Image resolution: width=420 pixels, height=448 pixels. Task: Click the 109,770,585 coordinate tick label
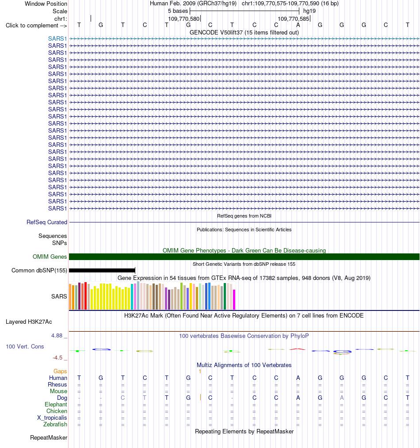[294, 19]
